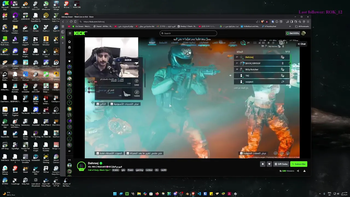
Task: Click the KICK logo
Action: 80,33
